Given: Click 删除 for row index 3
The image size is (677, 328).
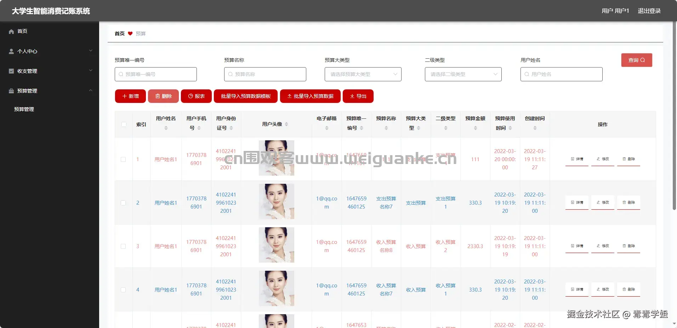Looking at the screenshot, I should click(x=628, y=246).
